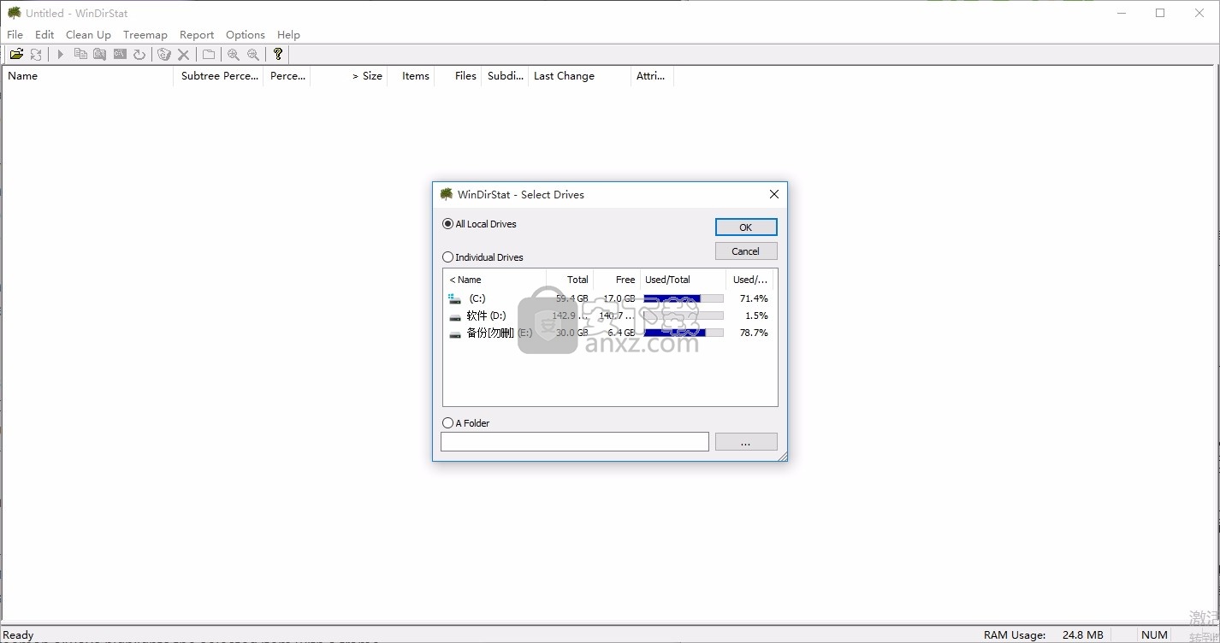Image resolution: width=1220 pixels, height=643 pixels.
Task: Open the File menu
Action: [x=15, y=35]
